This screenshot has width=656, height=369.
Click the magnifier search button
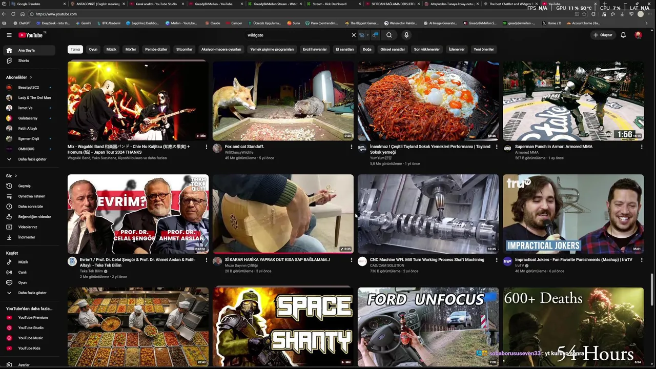[389, 35]
